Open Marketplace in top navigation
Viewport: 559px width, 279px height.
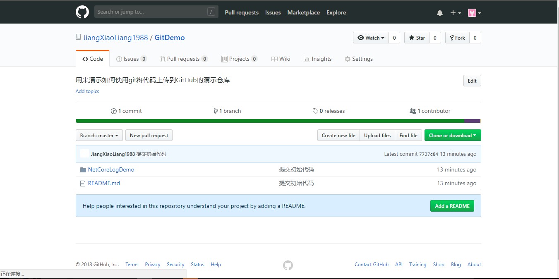[x=304, y=12]
